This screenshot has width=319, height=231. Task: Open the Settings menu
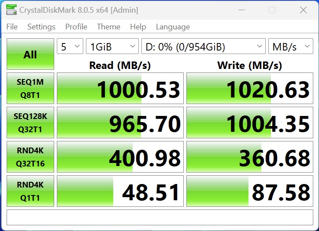[x=41, y=27]
